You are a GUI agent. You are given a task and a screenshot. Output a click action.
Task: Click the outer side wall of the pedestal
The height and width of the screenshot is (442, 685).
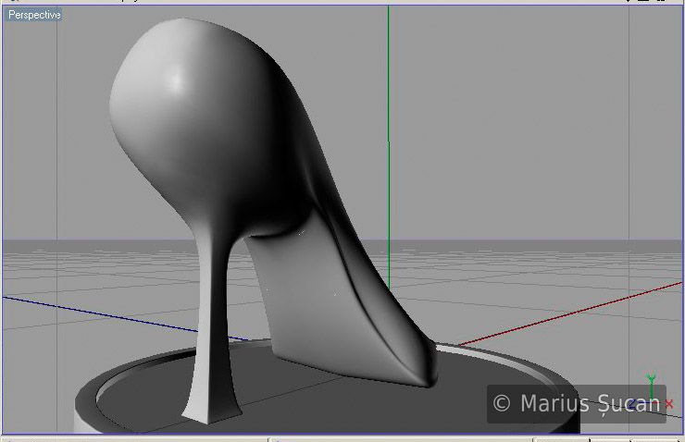81,418
